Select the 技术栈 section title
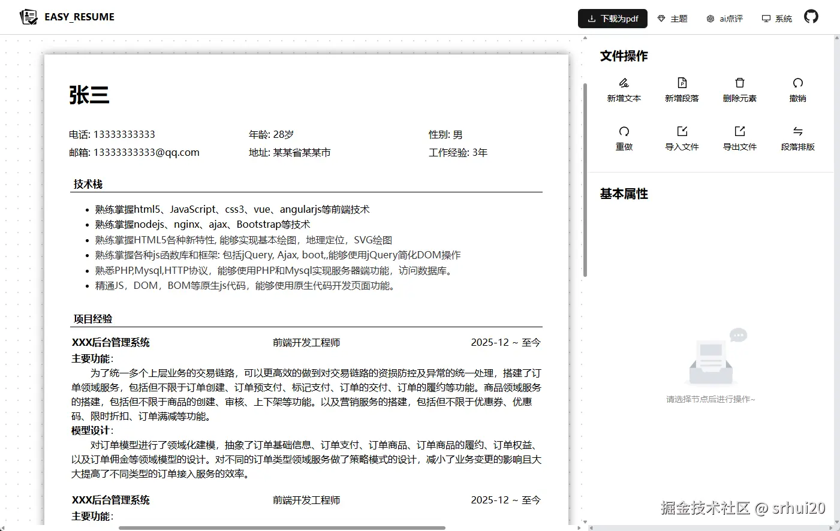Image resolution: width=840 pixels, height=531 pixels. [88, 184]
